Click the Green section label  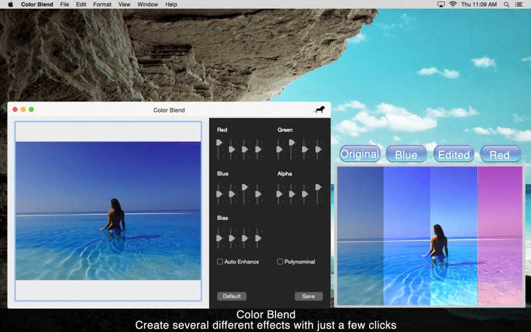(285, 129)
